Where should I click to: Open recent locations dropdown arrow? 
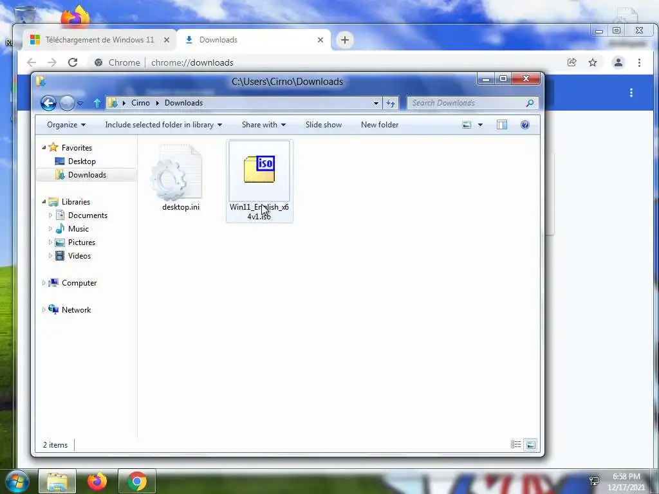pos(80,104)
